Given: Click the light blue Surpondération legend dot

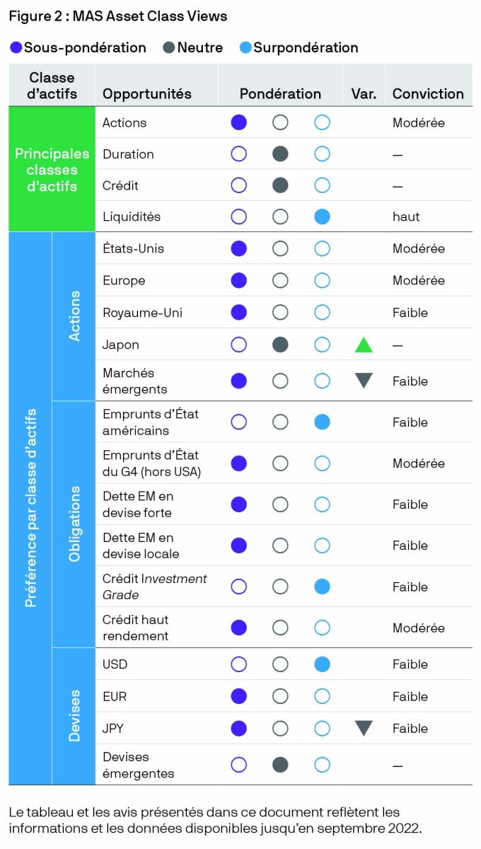Looking at the screenshot, I should point(245,48).
